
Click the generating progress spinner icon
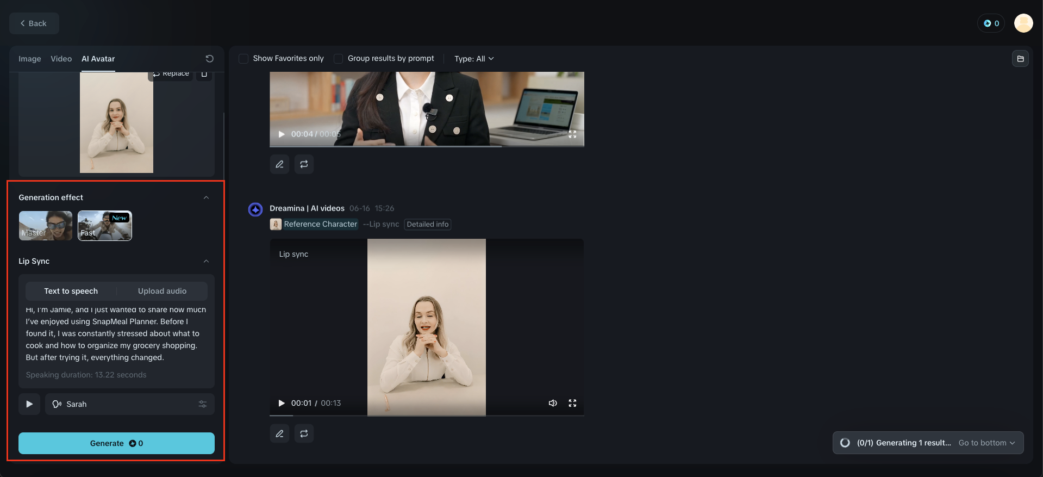tap(845, 443)
